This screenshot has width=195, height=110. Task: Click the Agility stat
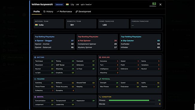click(150, 83)
